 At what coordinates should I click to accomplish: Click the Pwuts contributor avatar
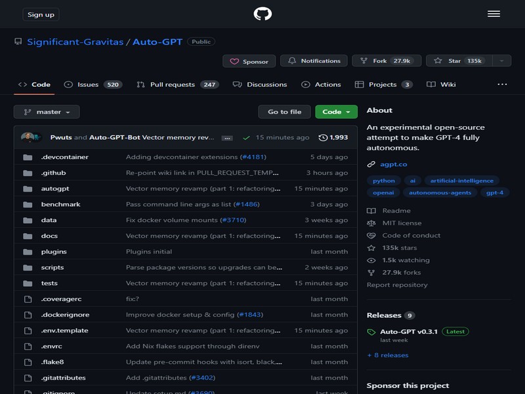27,137
